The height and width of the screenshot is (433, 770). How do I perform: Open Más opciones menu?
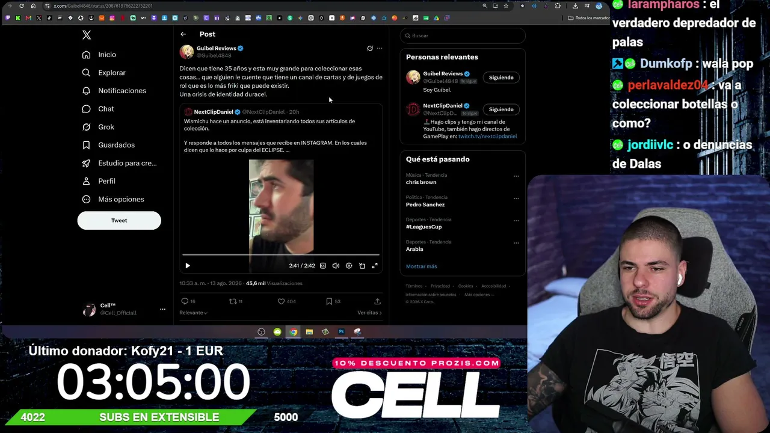pos(112,199)
